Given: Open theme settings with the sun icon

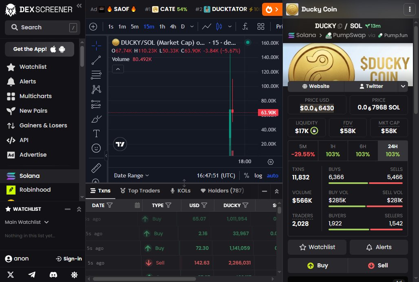Looking at the screenshot, I should click(74, 275).
